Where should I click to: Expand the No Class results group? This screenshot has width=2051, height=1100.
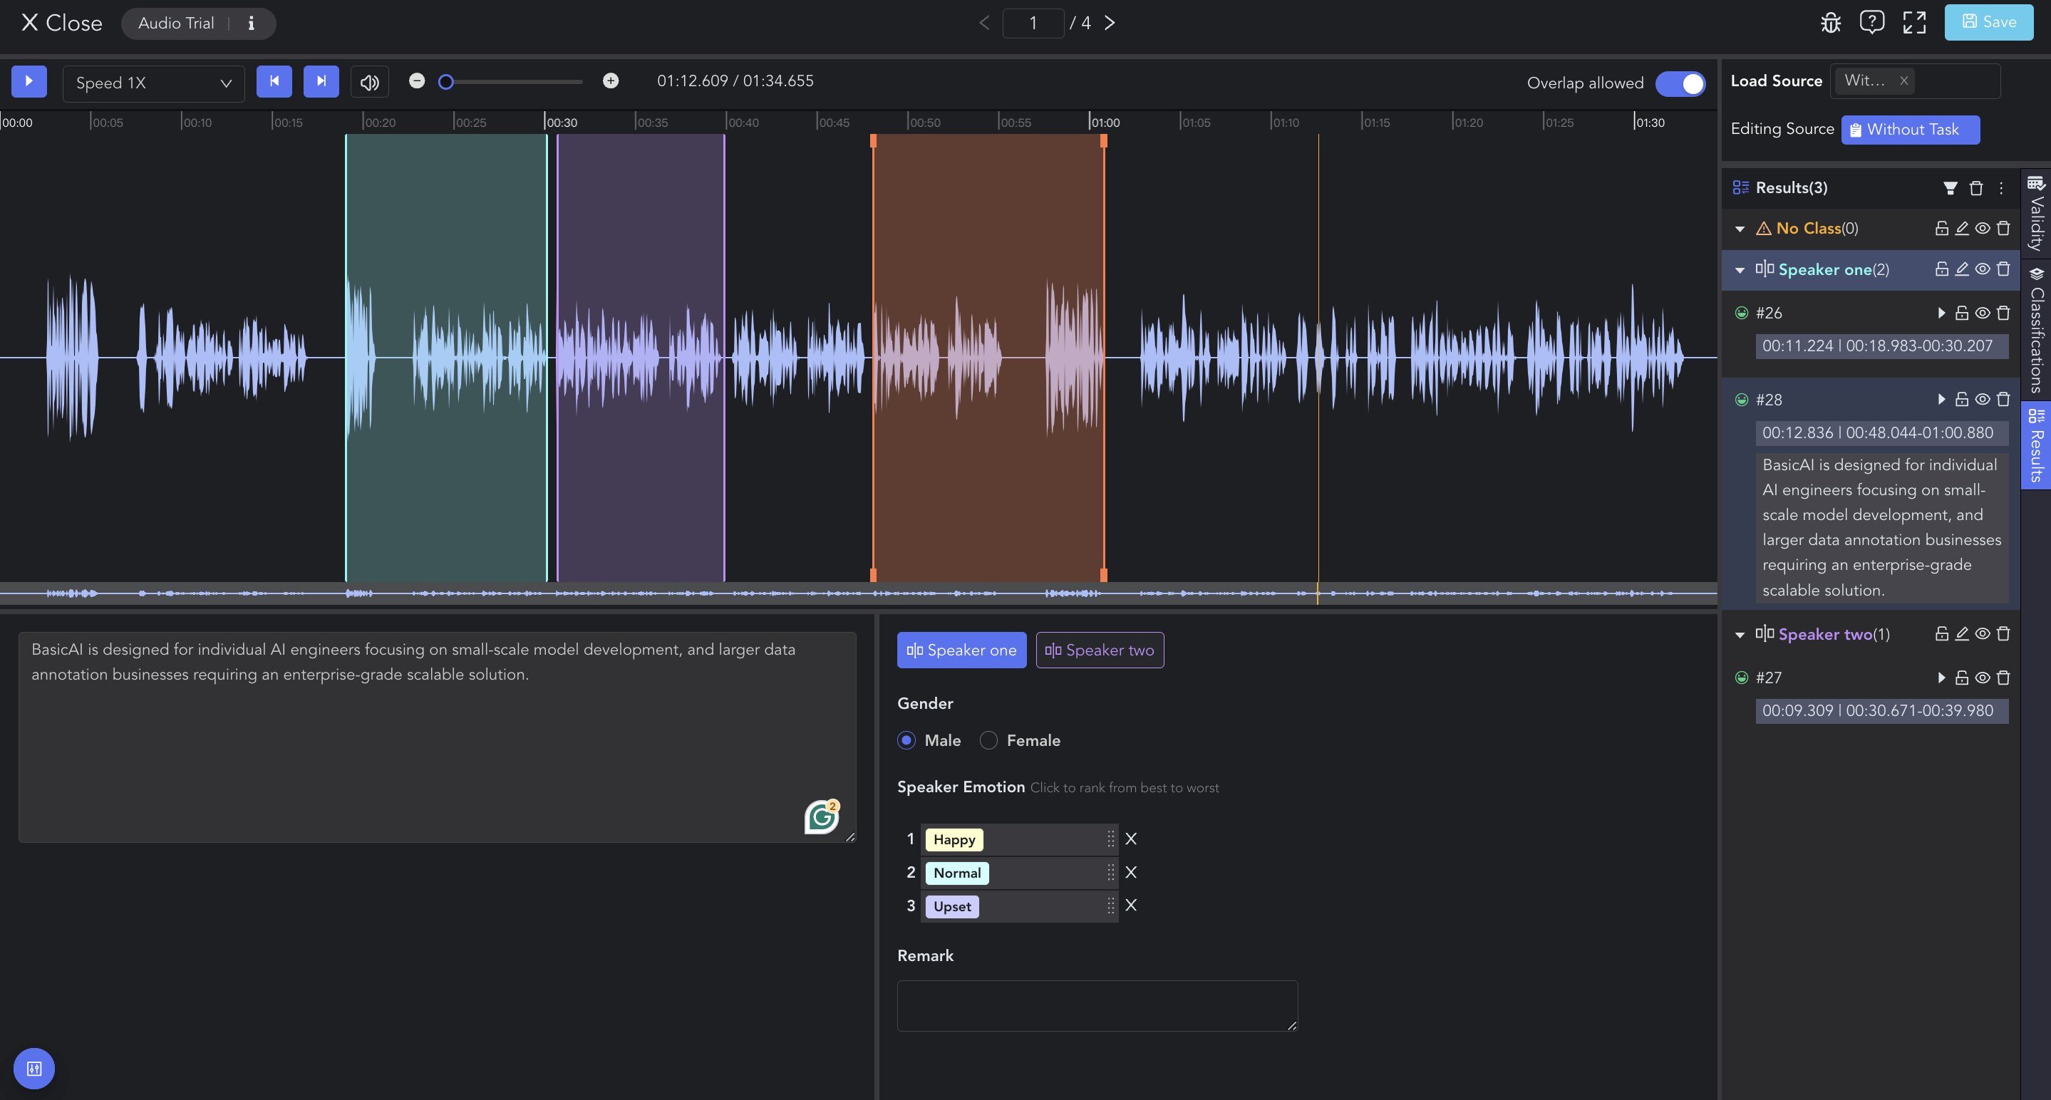pyautogui.click(x=1739, y=228)
